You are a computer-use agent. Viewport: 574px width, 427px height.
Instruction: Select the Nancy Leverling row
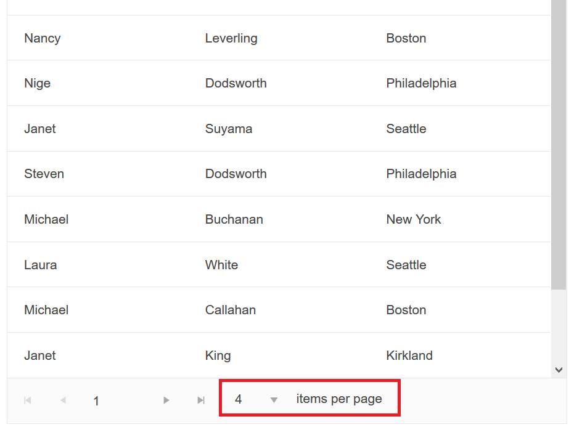[x=279, y=38]
